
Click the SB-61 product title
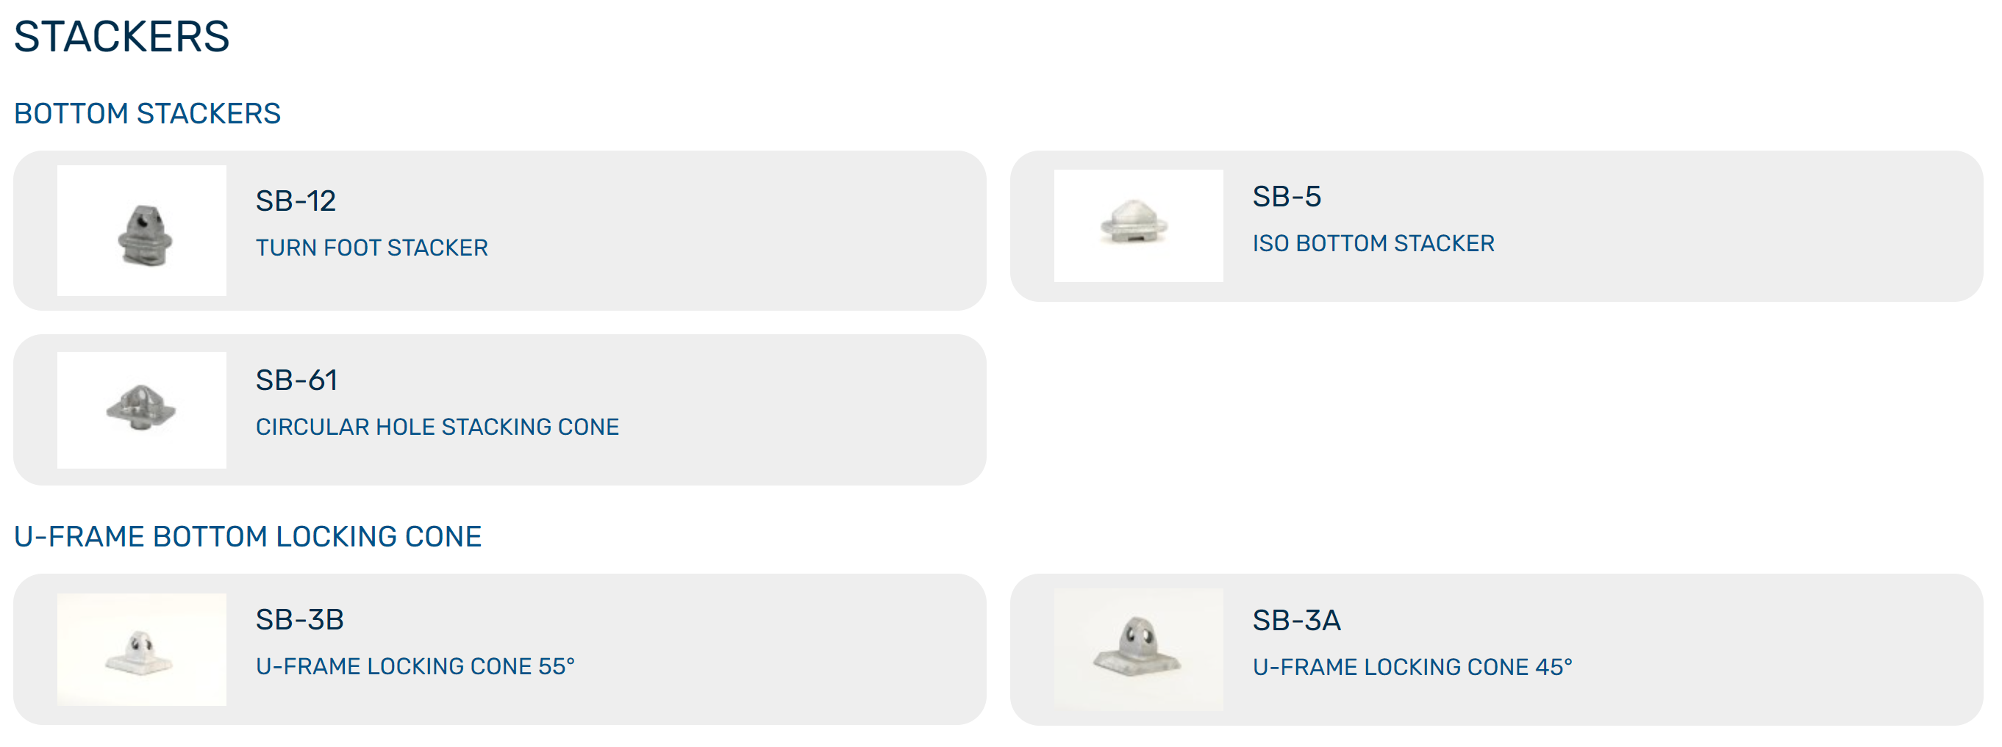296,380
